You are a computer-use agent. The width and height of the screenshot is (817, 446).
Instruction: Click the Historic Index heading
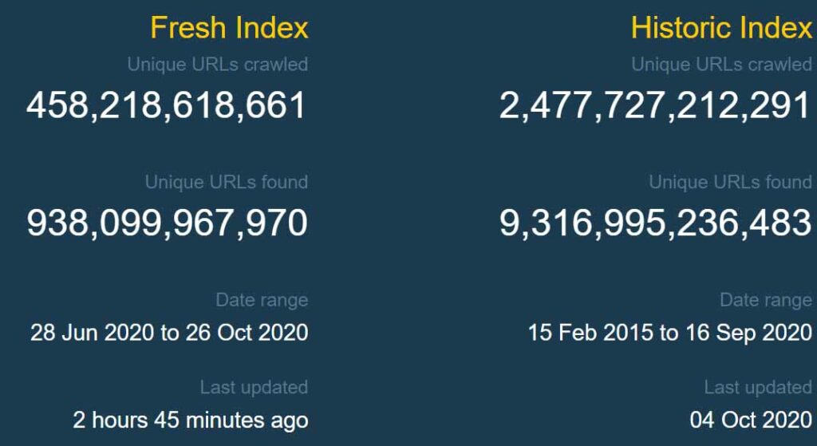click(x=720, y=29)
